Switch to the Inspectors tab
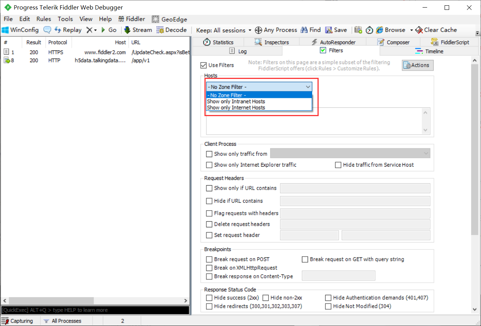Viewport: 481px width, 326px height. 272,43
